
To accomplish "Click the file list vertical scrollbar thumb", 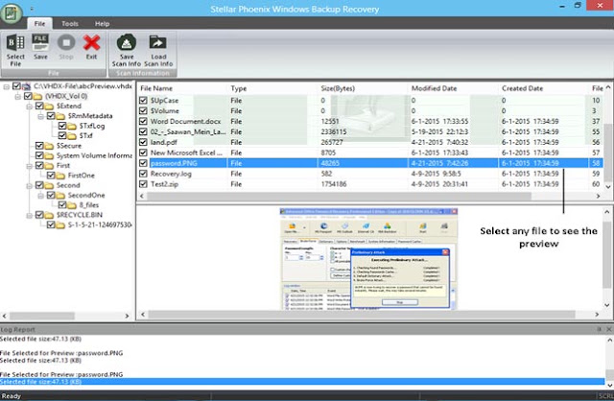I will [607, 151].
